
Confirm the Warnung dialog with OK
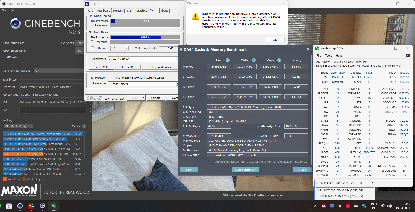275,40
